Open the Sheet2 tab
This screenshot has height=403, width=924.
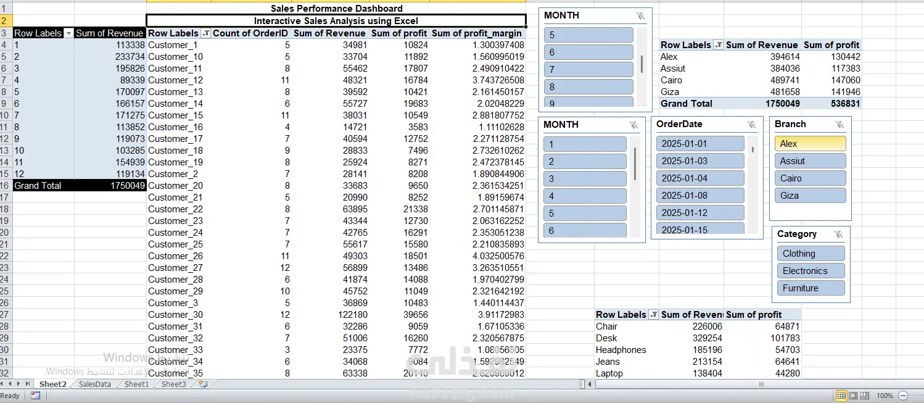[53, 384]
